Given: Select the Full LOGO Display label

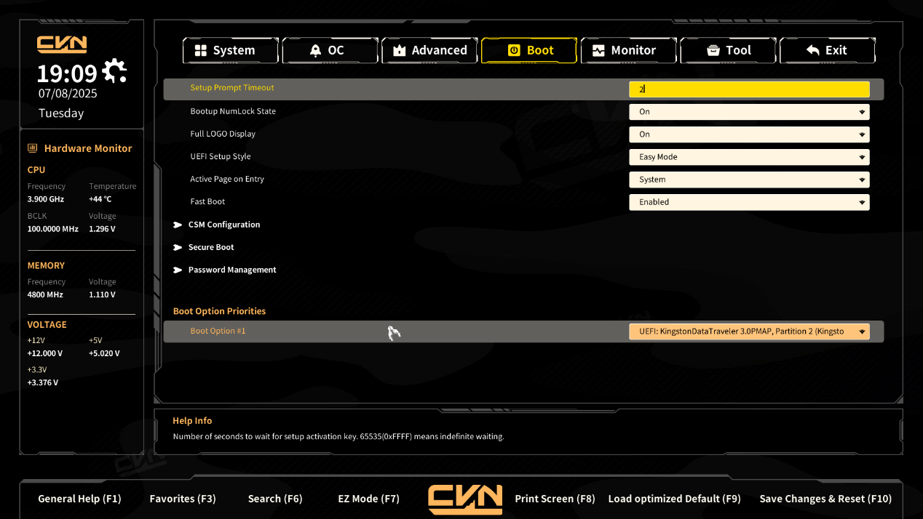Looking at the screenshot, I should [223, 134].
